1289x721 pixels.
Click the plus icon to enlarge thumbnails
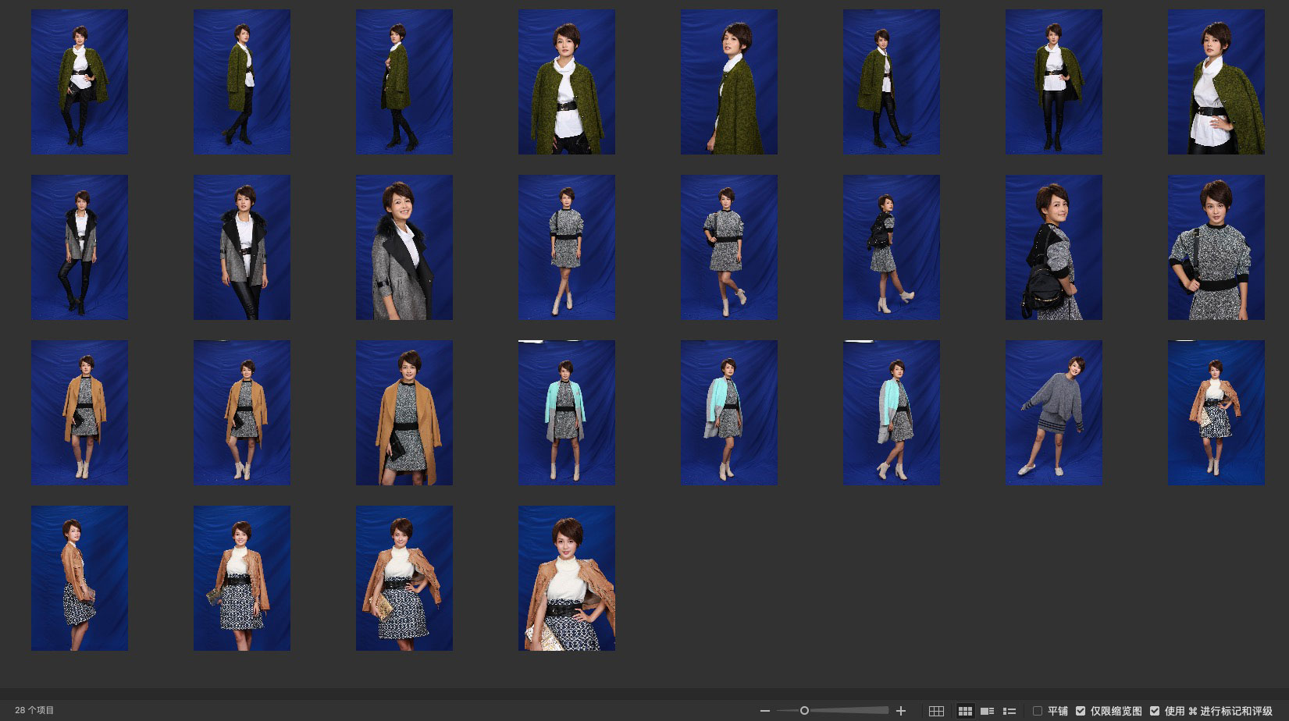[x=901, y=711]
